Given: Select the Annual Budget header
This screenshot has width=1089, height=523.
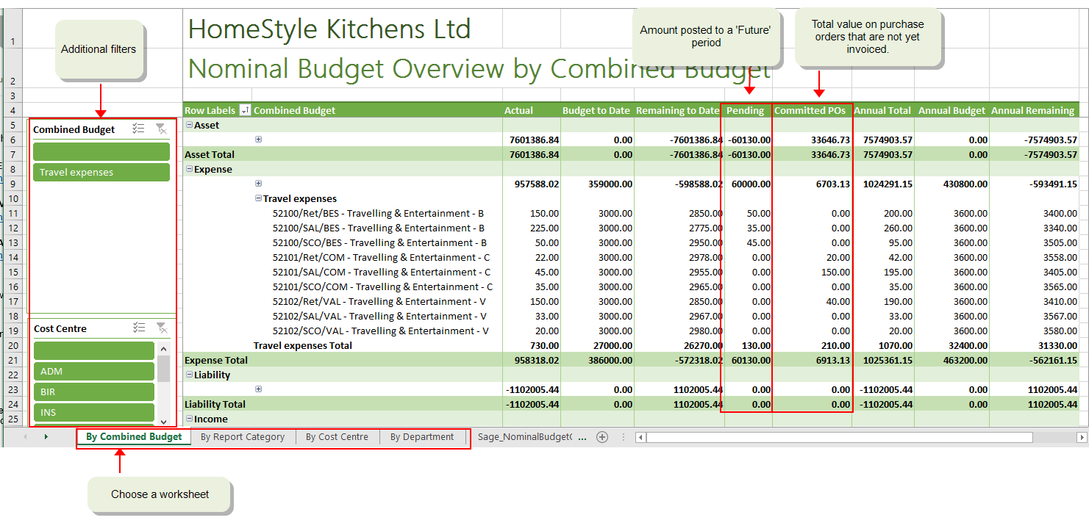Looking at the screenshot, I should (x=952, y=110).
